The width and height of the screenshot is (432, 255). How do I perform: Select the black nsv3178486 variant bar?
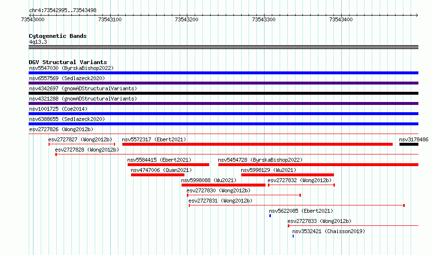coord(409,144)
